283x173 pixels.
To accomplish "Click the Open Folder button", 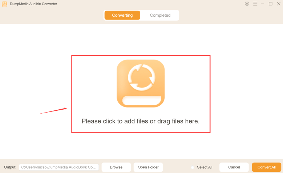I will pos(148,167).
